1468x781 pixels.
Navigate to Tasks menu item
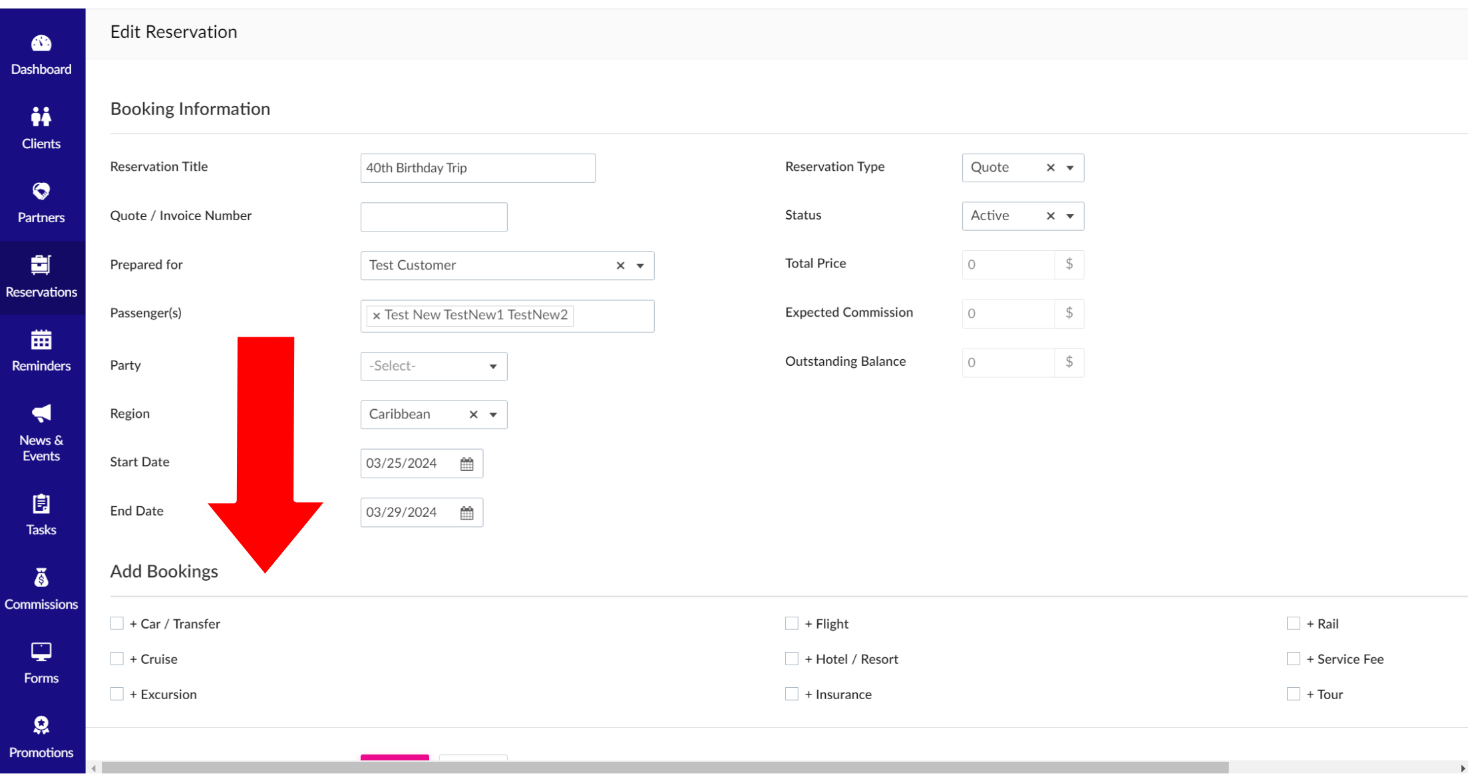pos(41,515)
